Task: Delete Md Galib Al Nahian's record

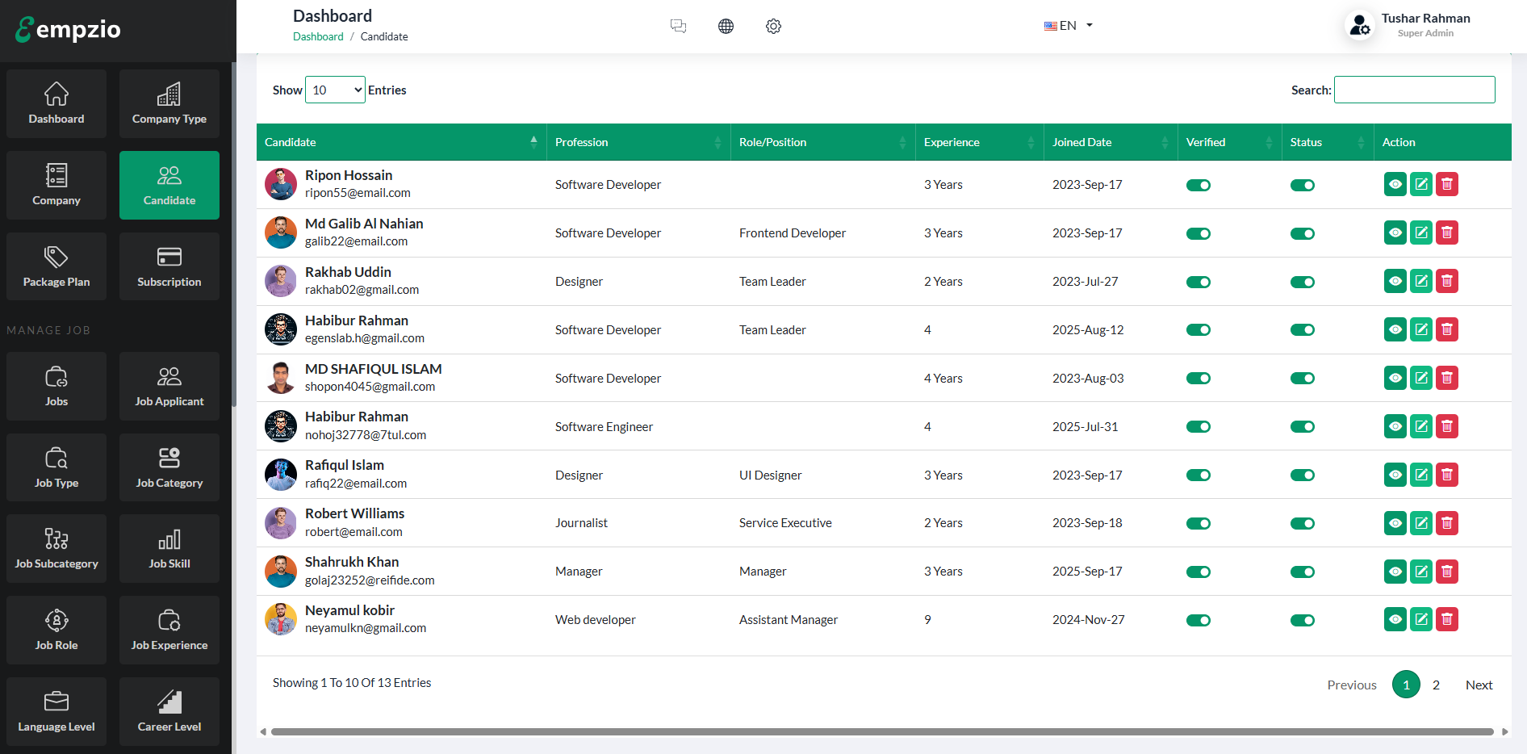Action: (1447, 233)
